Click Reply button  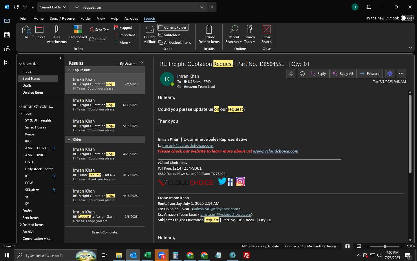click(318, 74)
